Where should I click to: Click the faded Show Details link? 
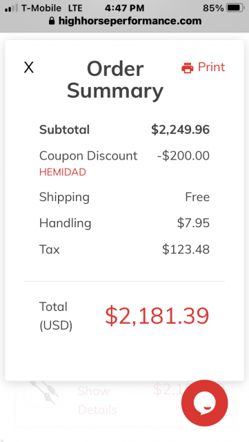(97, 401)
